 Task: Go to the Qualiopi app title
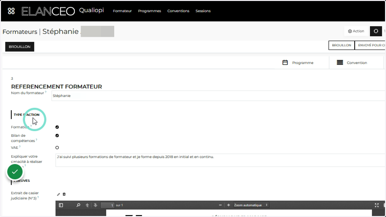[x=91, y=11]
